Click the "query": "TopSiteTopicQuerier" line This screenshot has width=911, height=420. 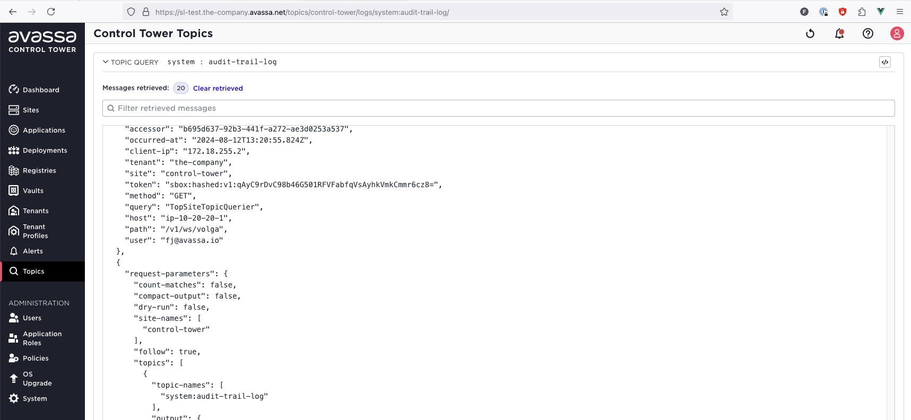point(194,207)
